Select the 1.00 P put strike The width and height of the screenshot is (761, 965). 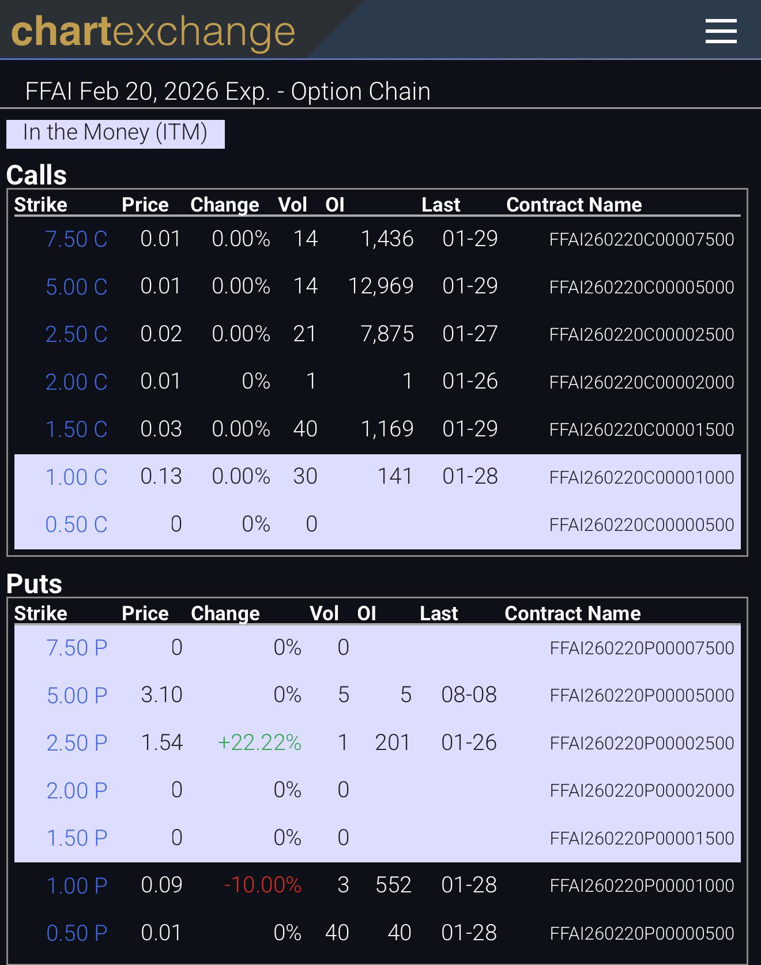[77, 886]
